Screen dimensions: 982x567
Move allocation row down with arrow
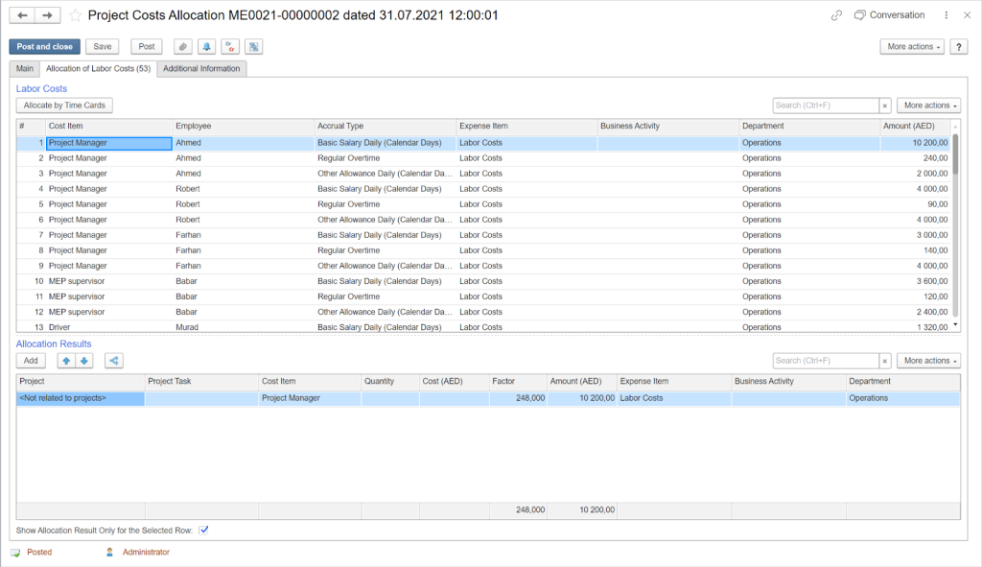coord(84,360)
